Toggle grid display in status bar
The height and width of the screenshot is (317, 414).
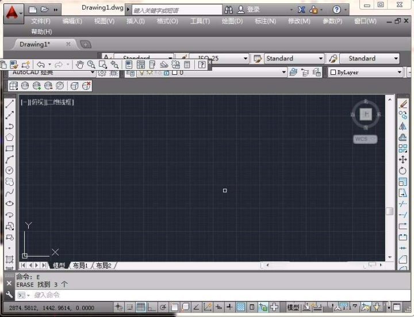tap(141, 307)
